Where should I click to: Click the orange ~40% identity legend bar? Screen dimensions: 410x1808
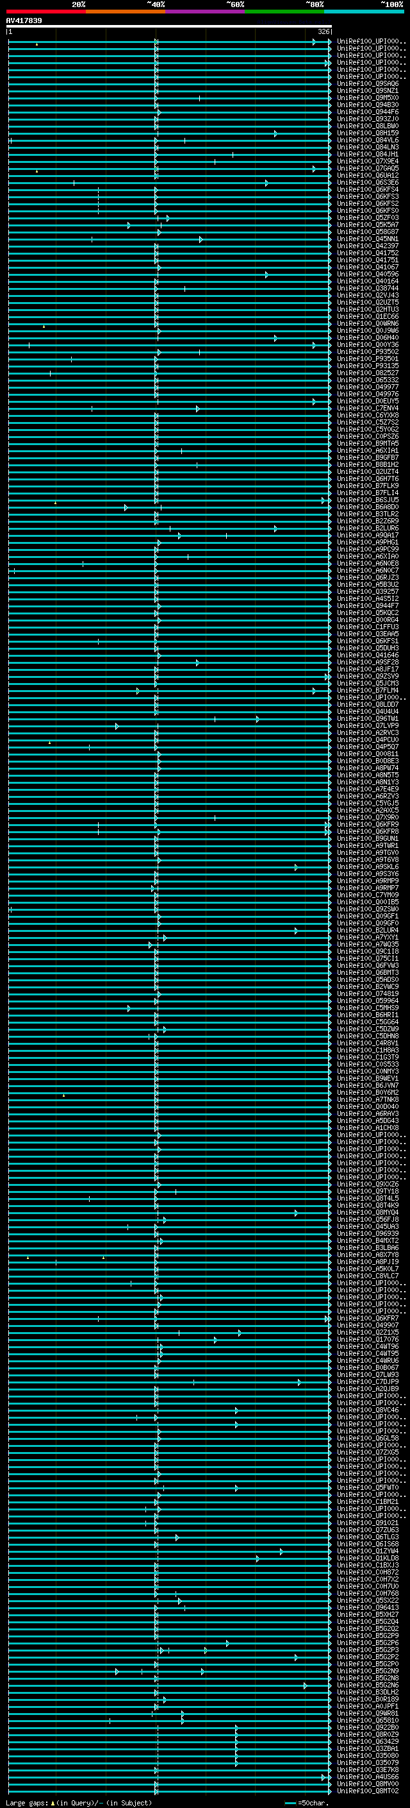pos(126,12)
